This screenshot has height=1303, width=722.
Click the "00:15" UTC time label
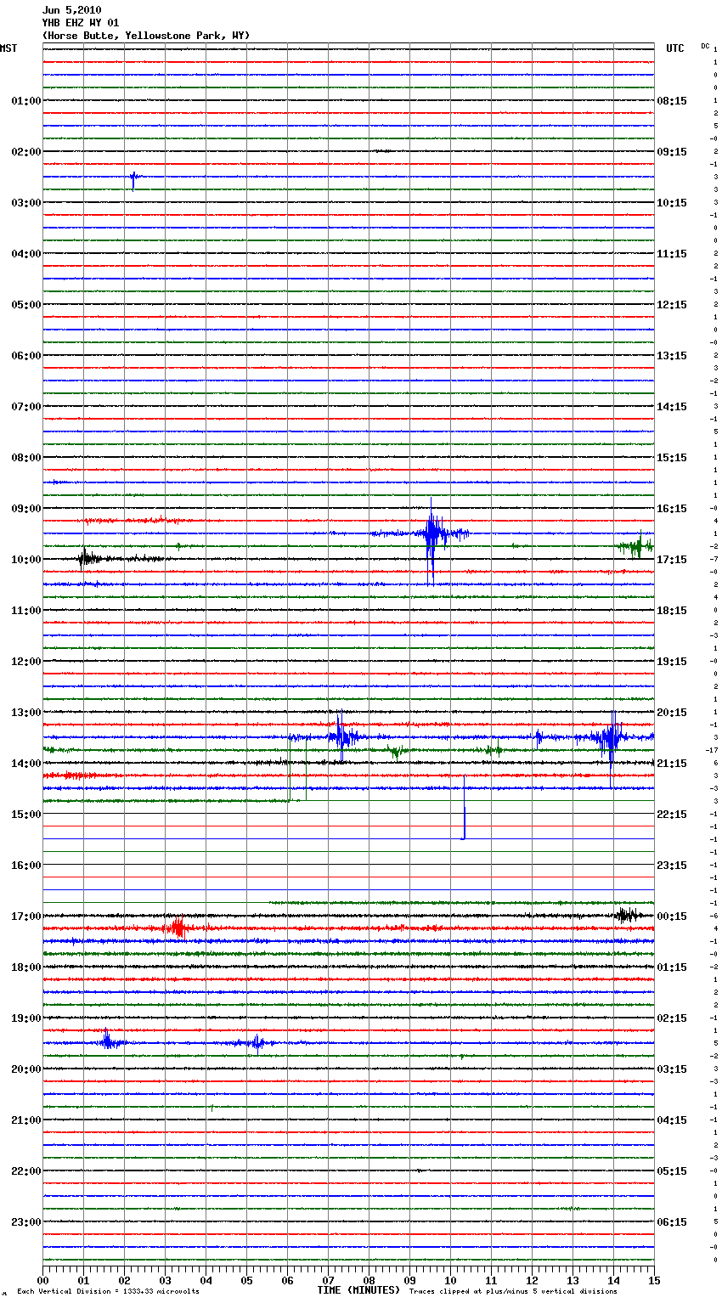672,916
